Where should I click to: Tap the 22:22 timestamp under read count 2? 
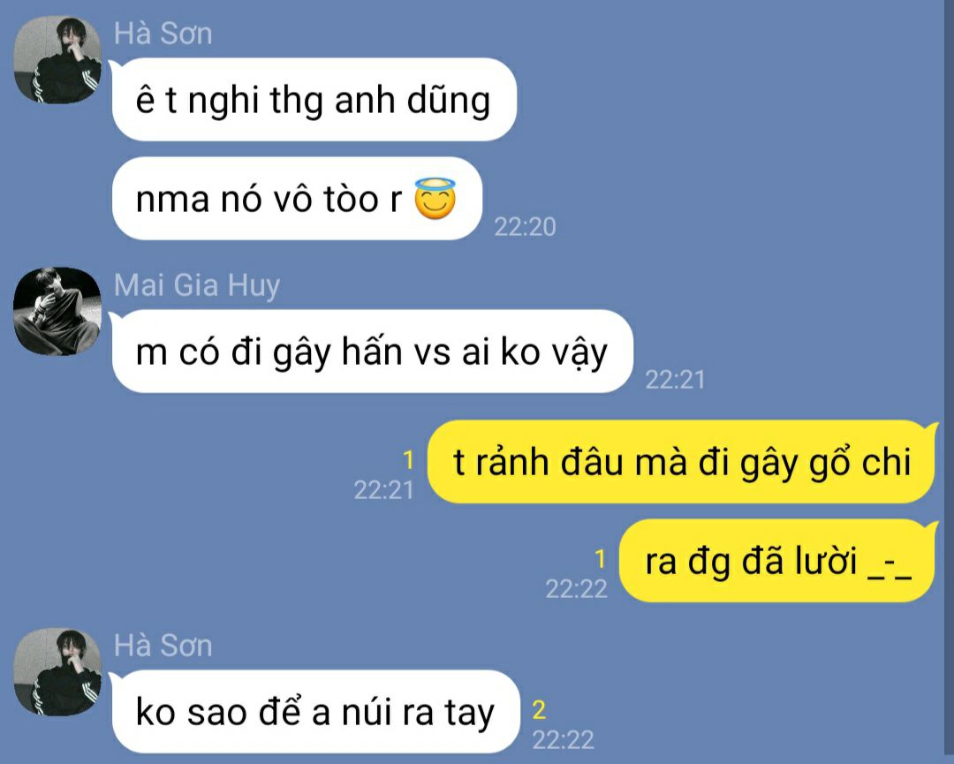[563, 740]
